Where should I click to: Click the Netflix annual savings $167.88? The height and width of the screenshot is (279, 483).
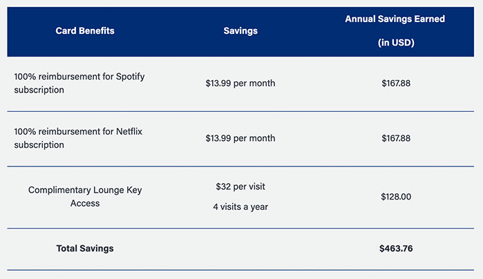tap(396, 138)
